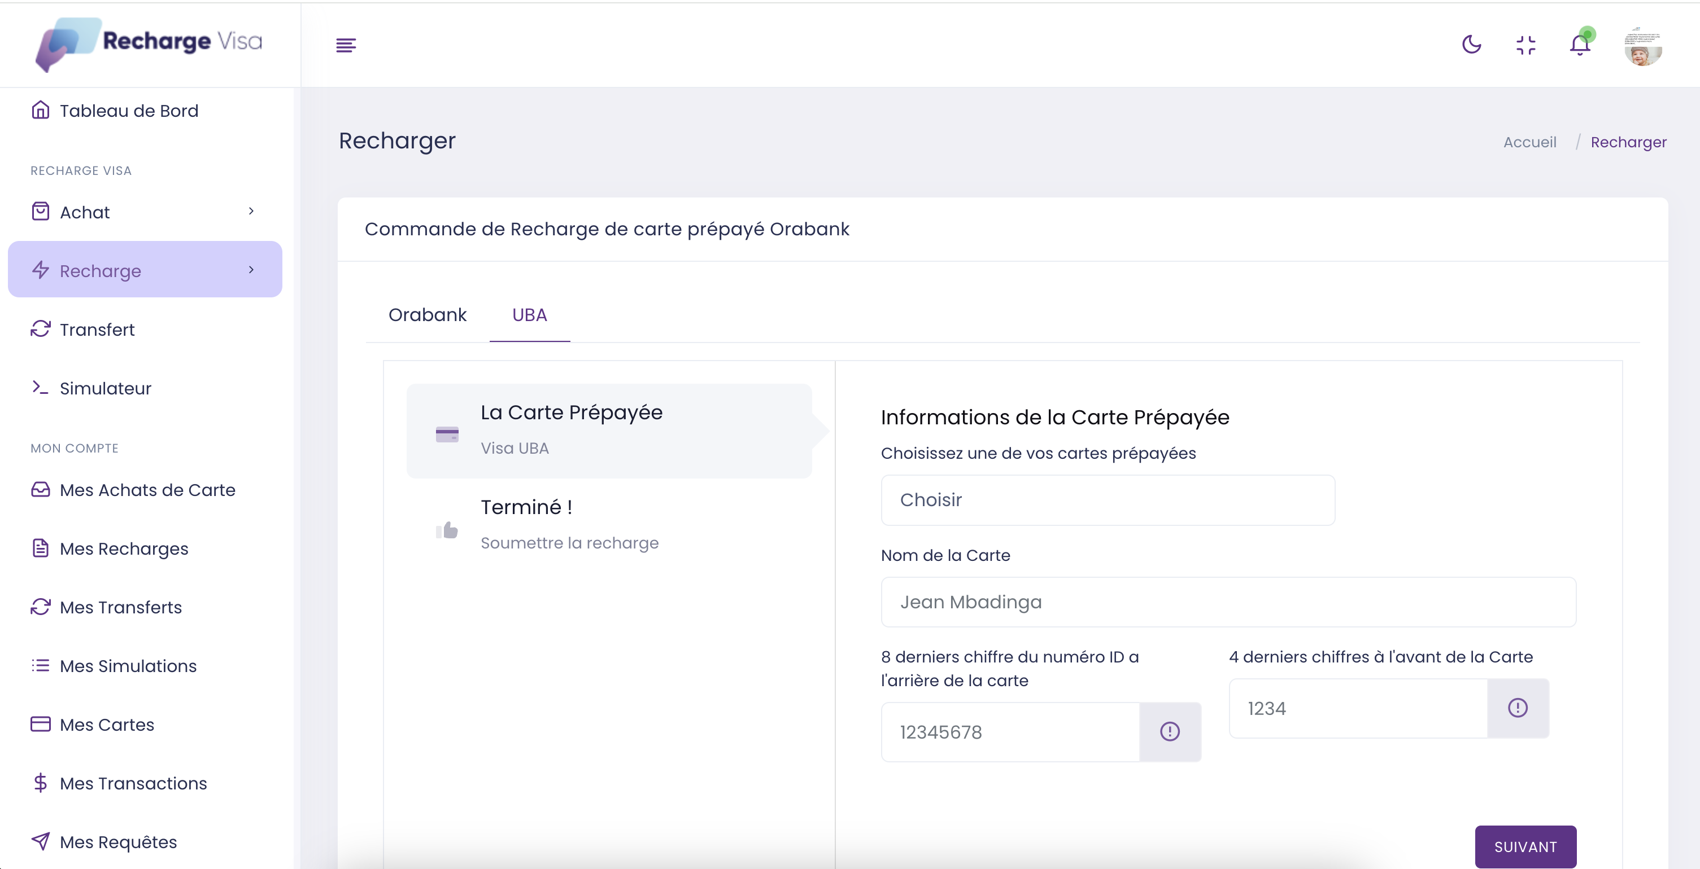This screenshot has height=869, width=1700.
Task: Open notifications bell
Action: (1580, 44)
